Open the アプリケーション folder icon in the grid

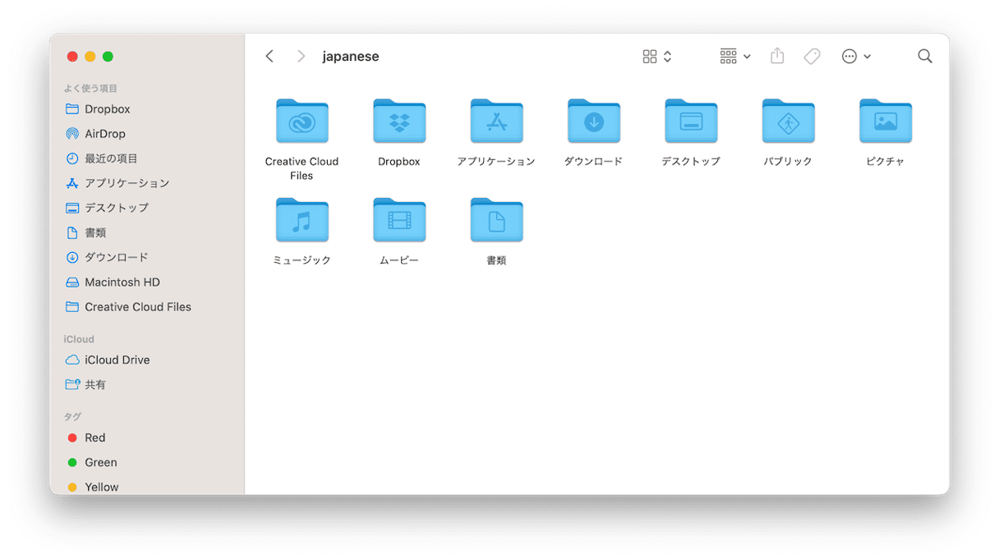[x=496, y=121]
